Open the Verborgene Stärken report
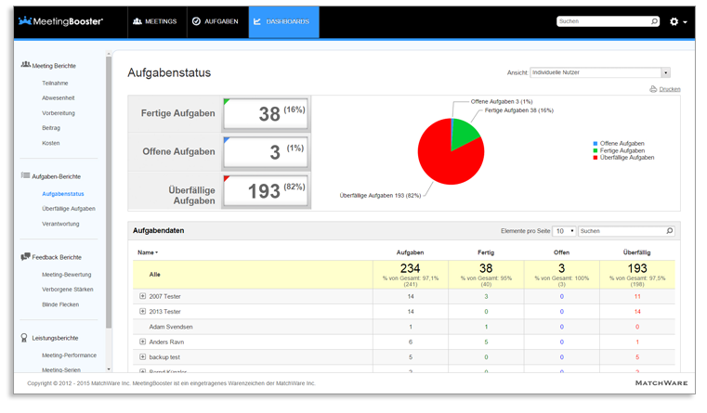The height and width of the screenshot is (413, 707). tap(68, 290)
